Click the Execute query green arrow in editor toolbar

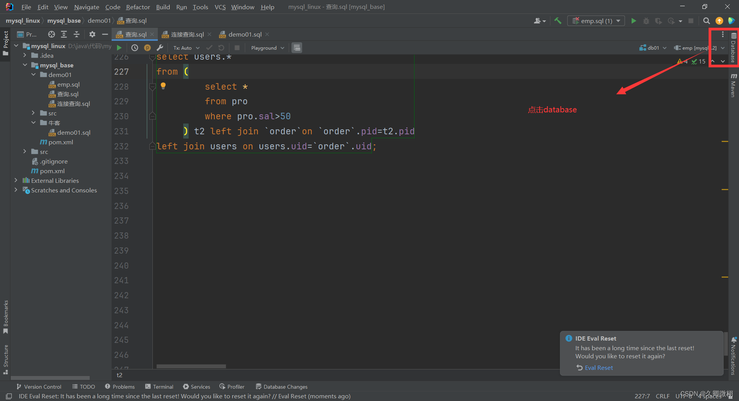119,48
